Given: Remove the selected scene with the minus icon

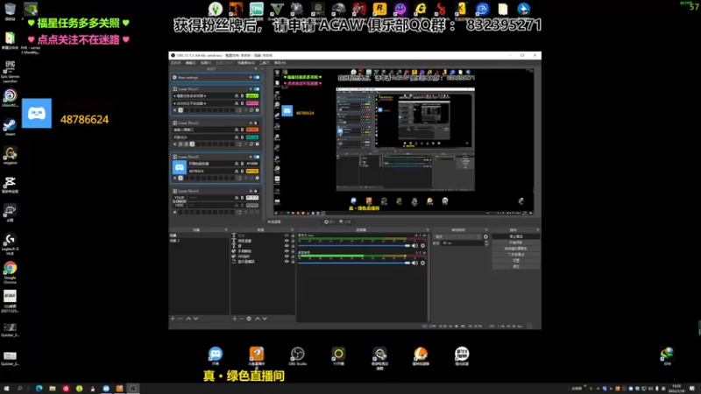Looking at the screenshot, I should tap(180, 319).
